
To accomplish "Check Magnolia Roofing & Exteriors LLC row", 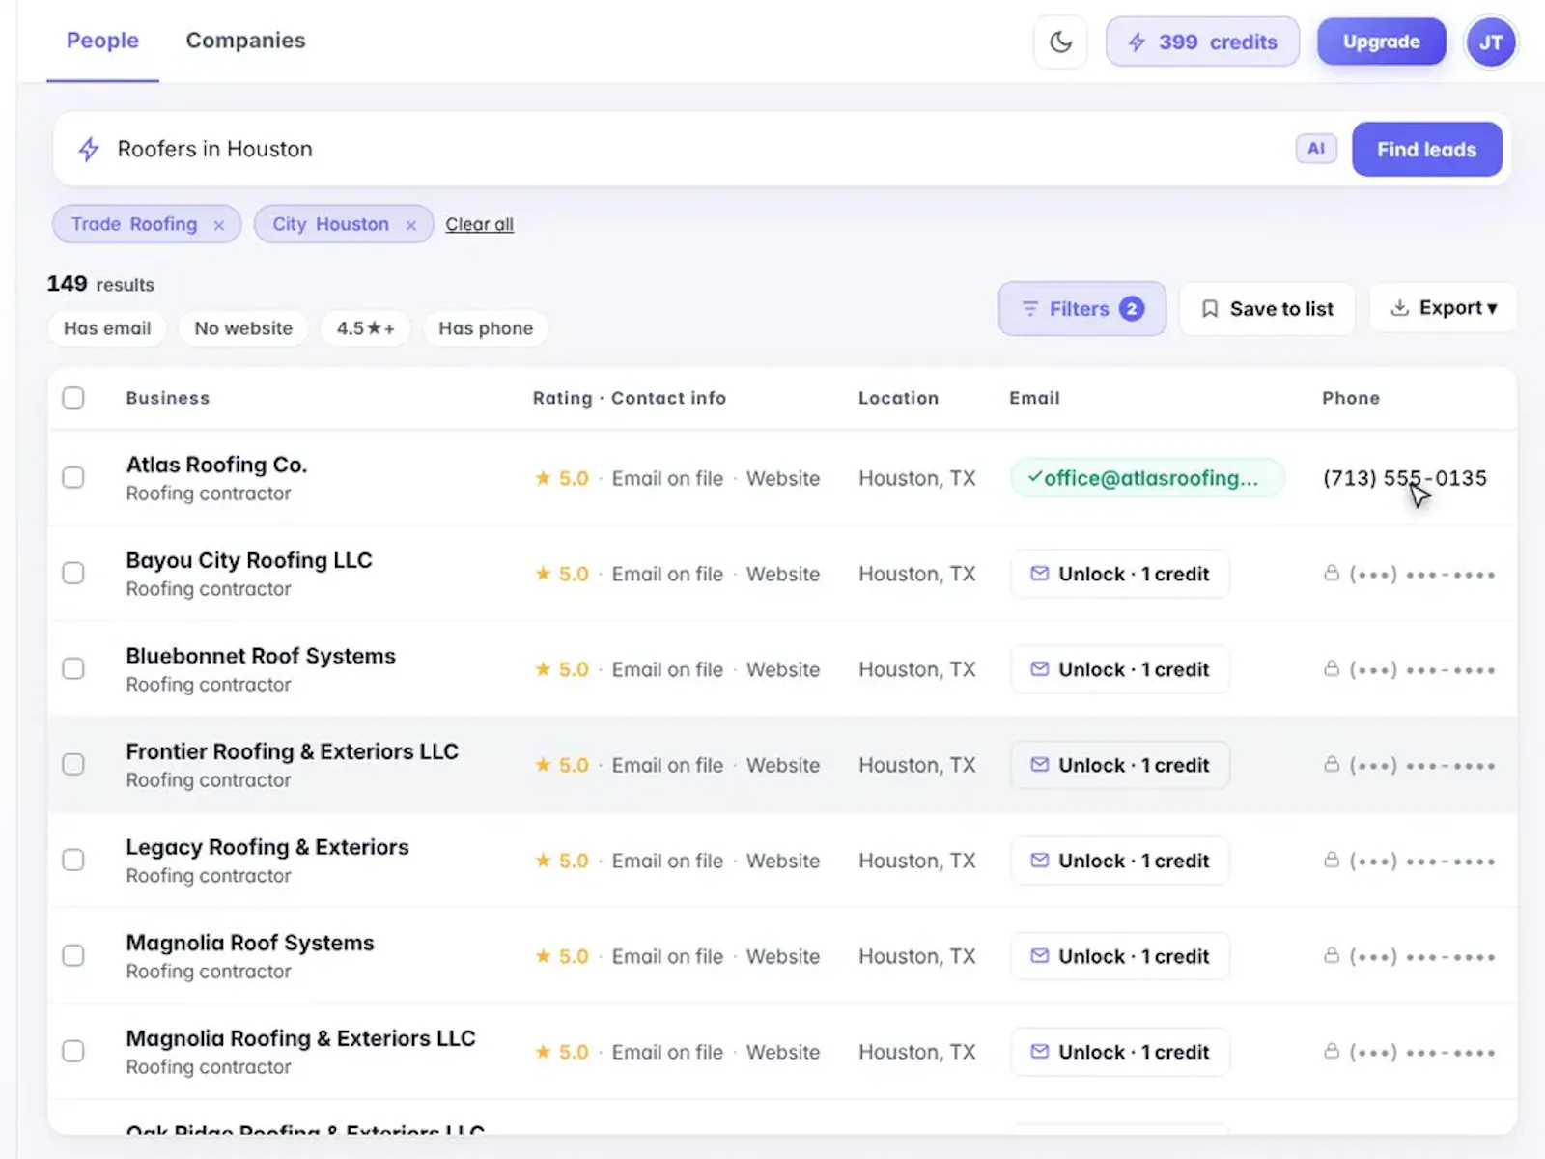I will (73, 1051).
